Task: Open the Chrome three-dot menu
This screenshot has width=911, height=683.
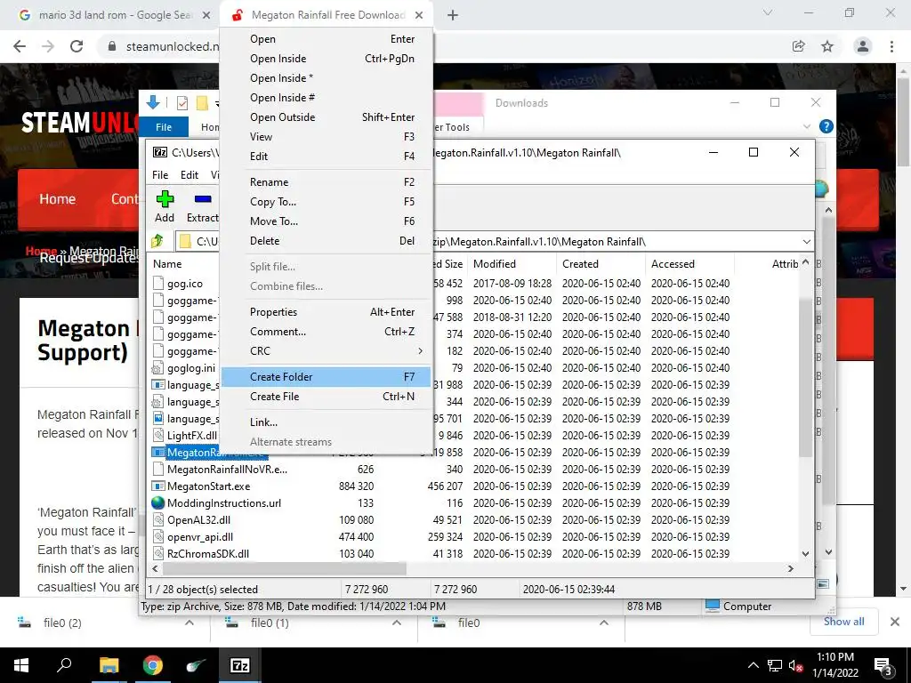Action: 891,46
